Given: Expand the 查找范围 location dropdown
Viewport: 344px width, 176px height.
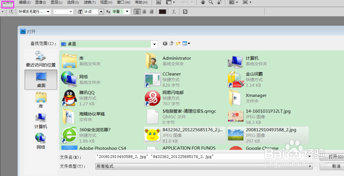Looking at the screenshot, I should (x=154, y=44).
